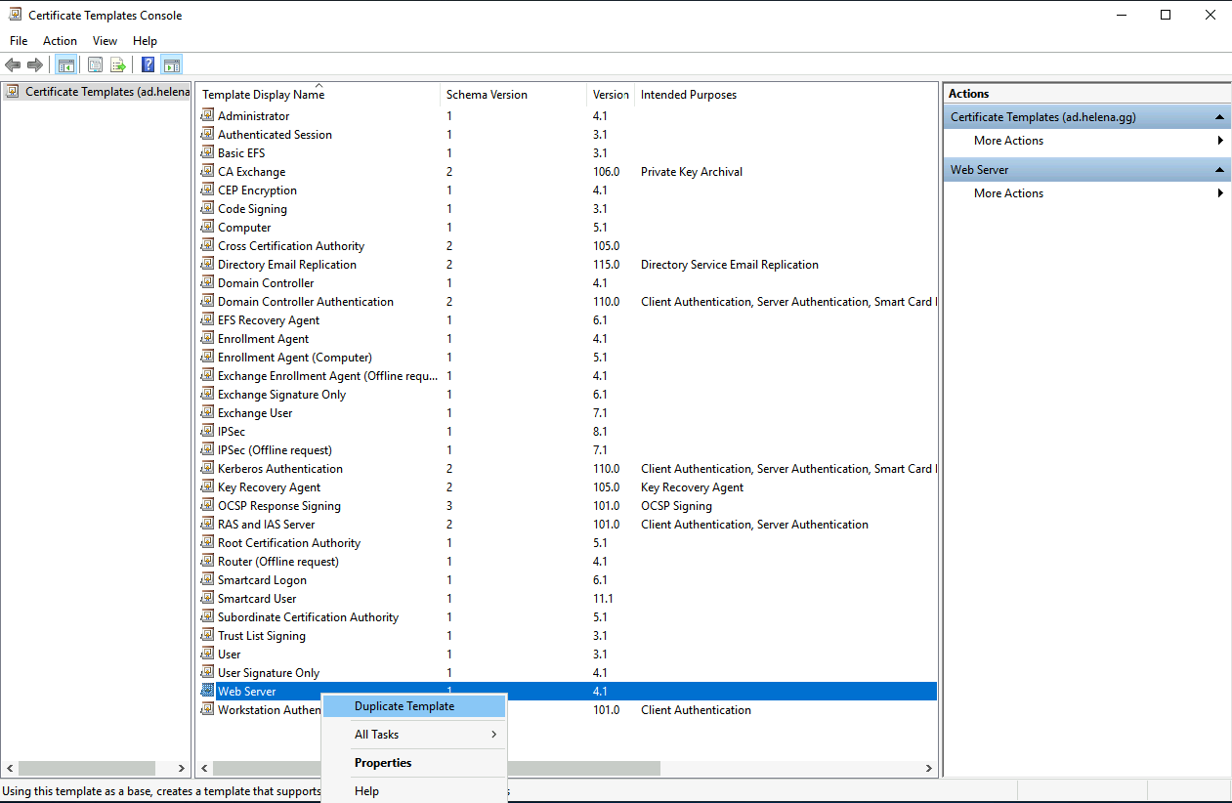Click the Export List toolbar icon
This screenshot has width=1232, height=803.
point(118,65)
